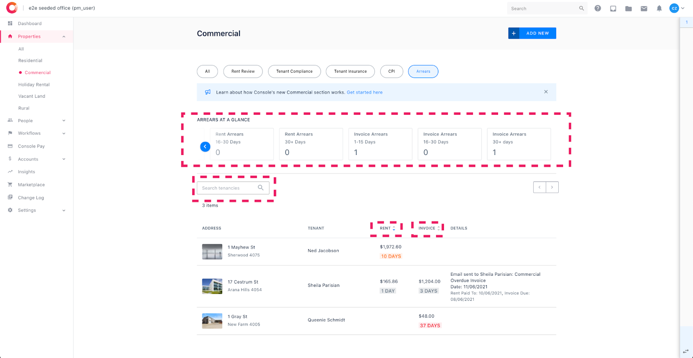Click the CZ user avatar

674,8
